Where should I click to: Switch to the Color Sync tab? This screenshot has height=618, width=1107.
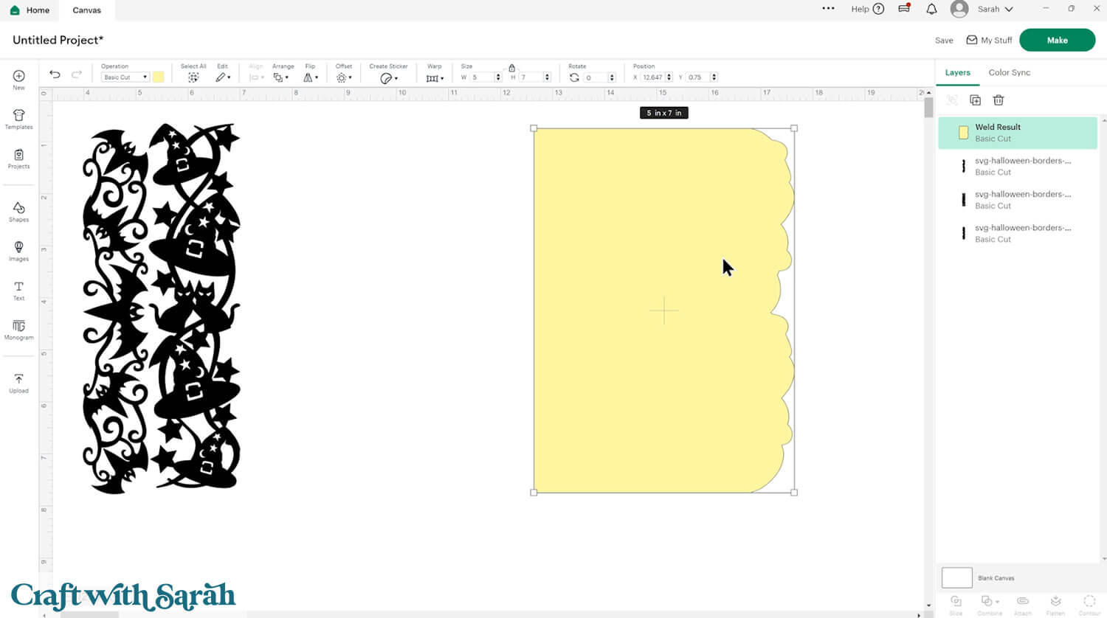pos(1009,72)
